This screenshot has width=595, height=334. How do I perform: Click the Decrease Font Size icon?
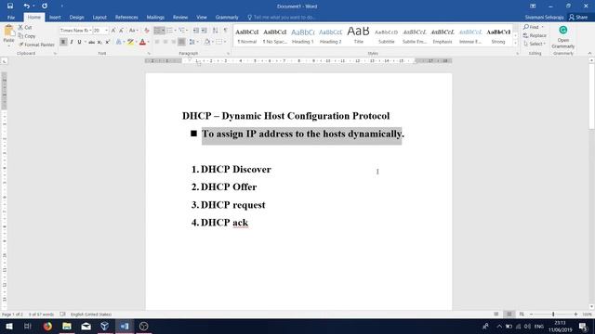[121, 31]
